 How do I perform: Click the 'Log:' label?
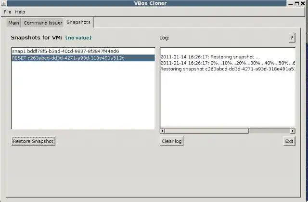point(165,38)
